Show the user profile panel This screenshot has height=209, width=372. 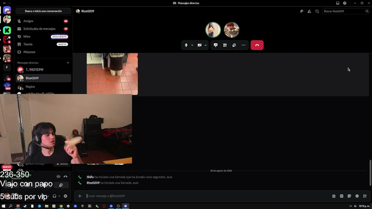317,11
